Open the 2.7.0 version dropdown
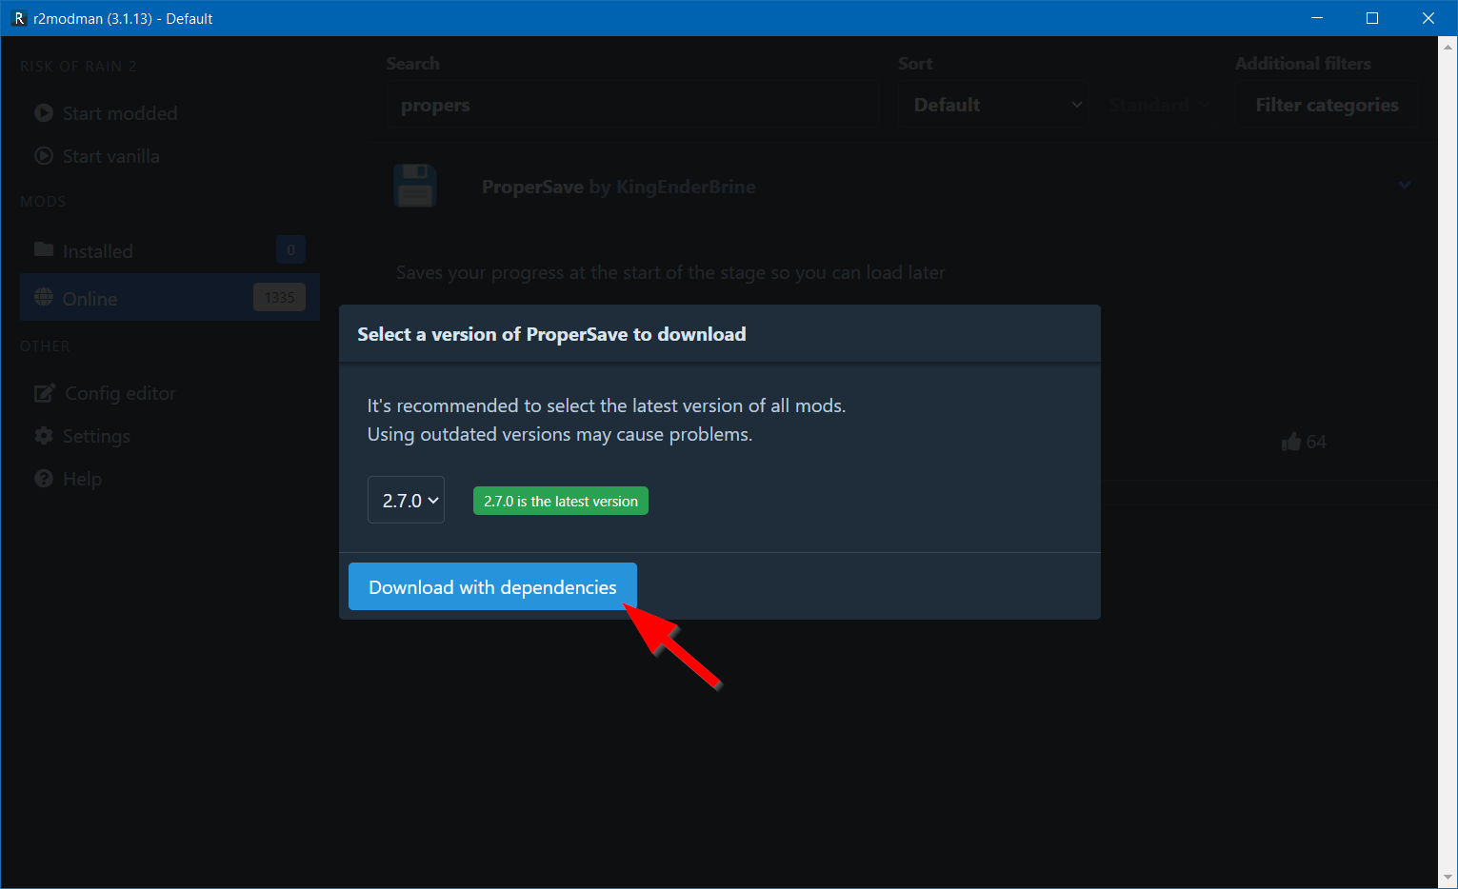 coord(406,500)
